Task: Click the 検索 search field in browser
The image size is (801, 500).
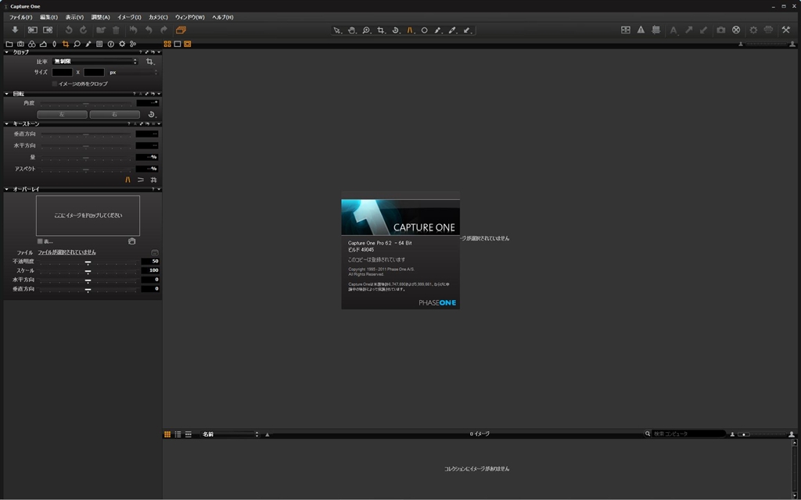Action: 688,434
